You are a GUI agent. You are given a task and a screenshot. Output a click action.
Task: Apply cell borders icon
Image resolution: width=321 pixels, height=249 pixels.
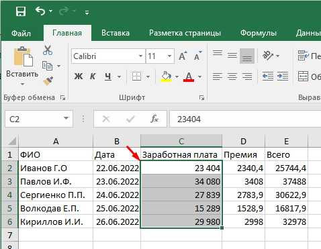[136, 77]
